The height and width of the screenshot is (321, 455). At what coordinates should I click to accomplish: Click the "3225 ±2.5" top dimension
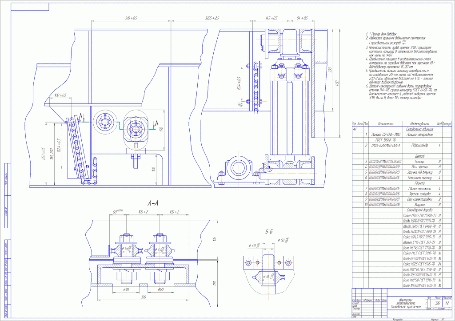(212, 18)
